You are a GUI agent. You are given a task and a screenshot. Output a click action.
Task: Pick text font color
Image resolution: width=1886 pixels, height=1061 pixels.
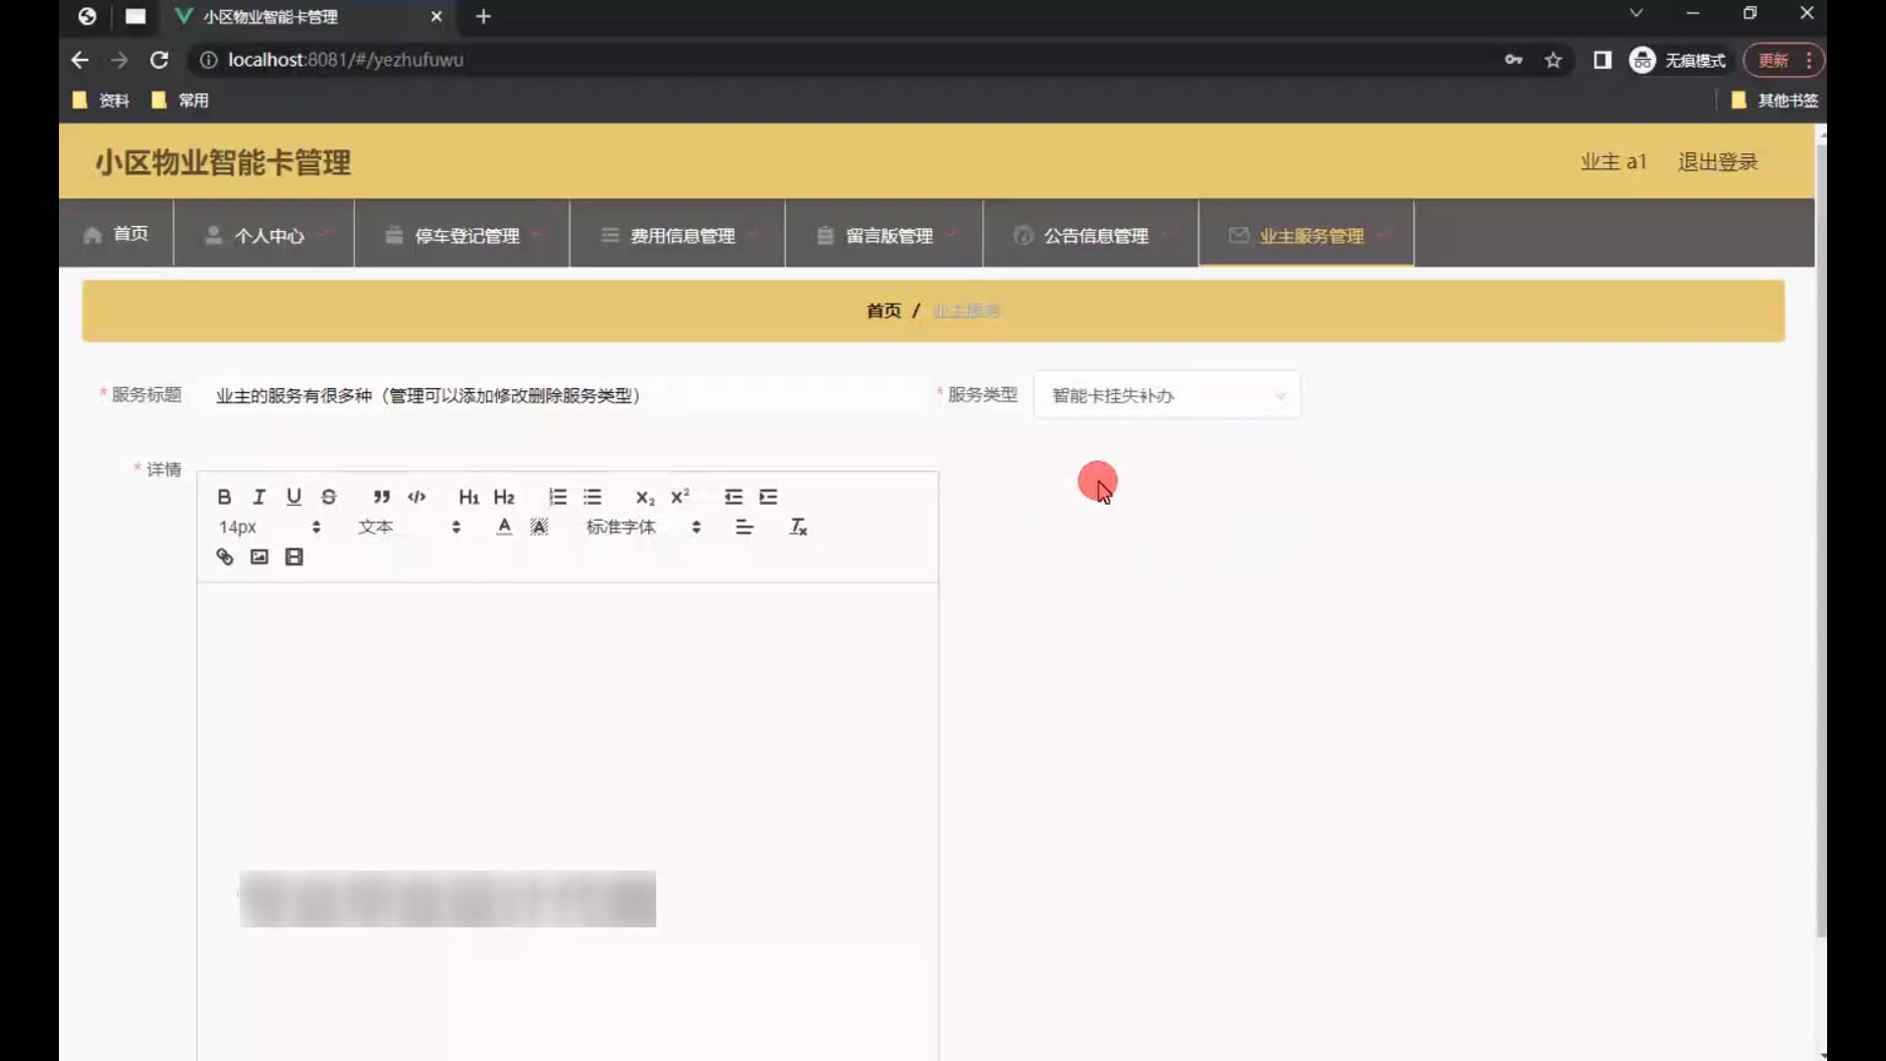[x=504, y=528]
